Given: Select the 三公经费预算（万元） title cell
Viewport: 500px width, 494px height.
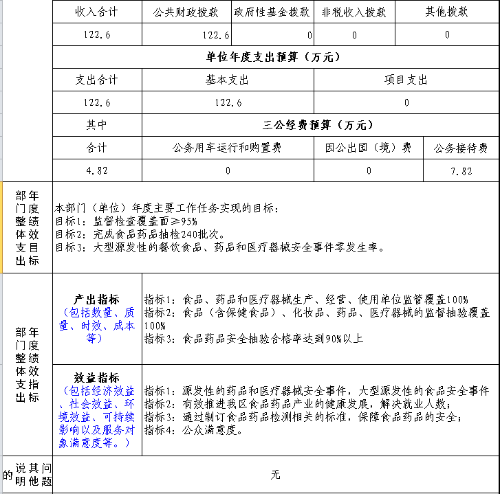Looking at the screenshot, I should click(x=320, y=125).
